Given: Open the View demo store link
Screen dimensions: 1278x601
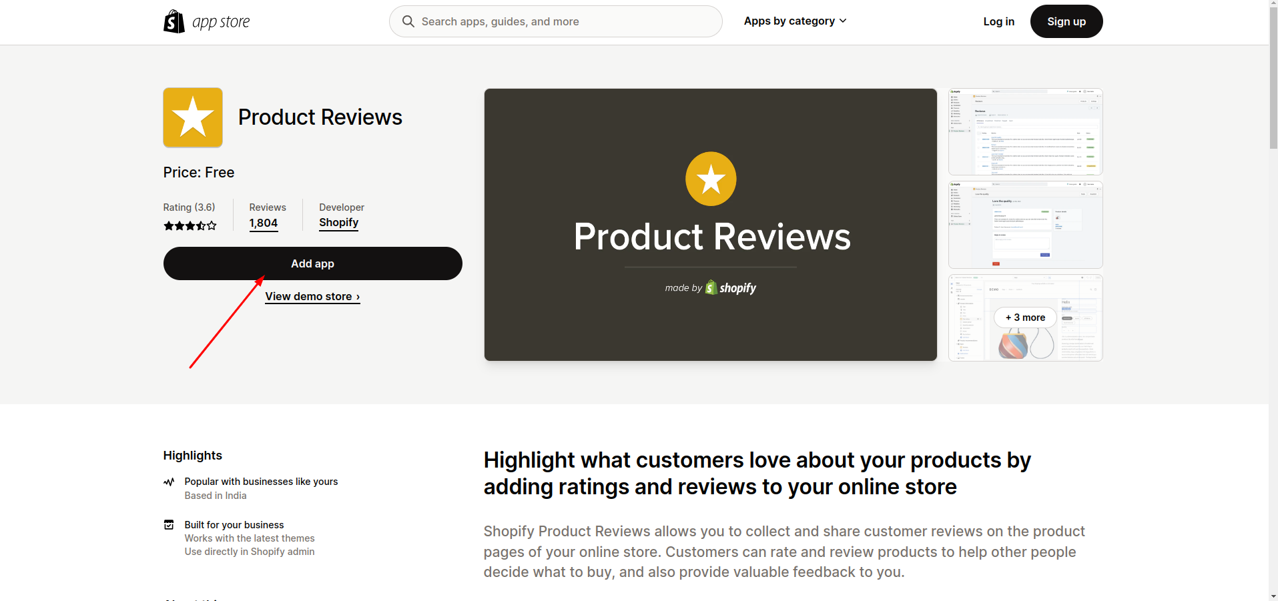Looking at the screenshot, I should click(x=312, y=296).
